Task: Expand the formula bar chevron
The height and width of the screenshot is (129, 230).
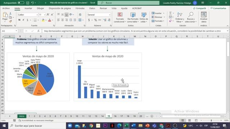Action: 227,31
